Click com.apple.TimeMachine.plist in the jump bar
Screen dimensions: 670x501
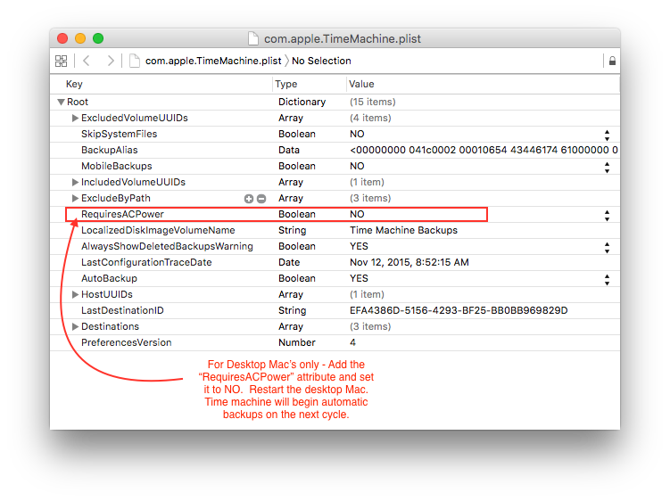pos(213,62)
